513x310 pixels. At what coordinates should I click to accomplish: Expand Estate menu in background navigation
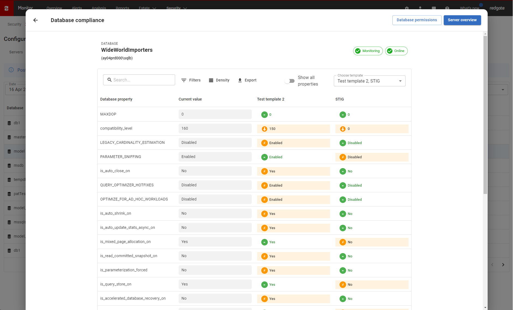[147, 8]
